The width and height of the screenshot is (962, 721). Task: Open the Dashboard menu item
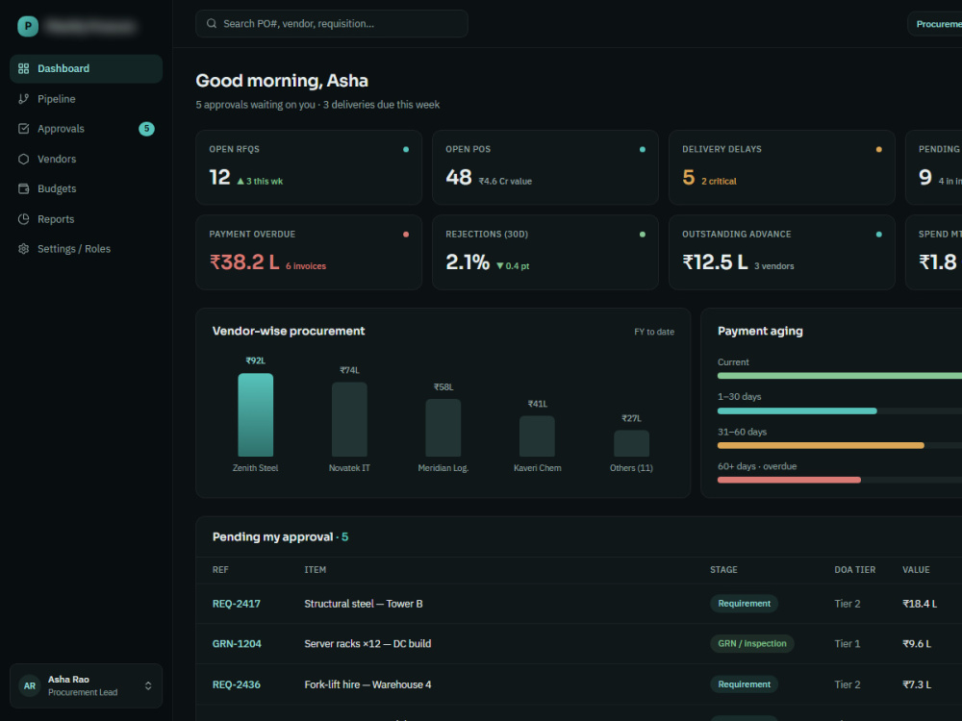tap(86, 68)
